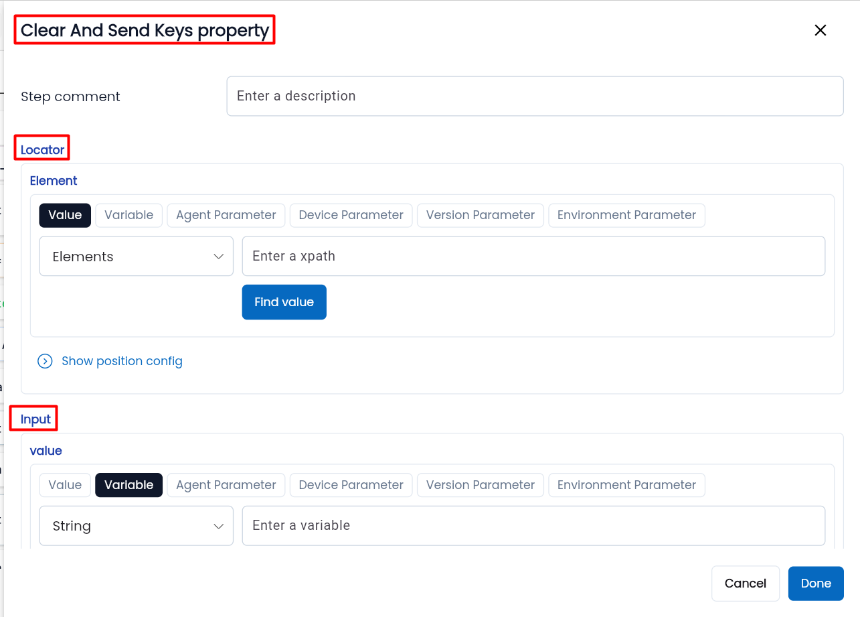Select Variable tab under Element
The width and height of the screenshot is (860, 617).
128,215
